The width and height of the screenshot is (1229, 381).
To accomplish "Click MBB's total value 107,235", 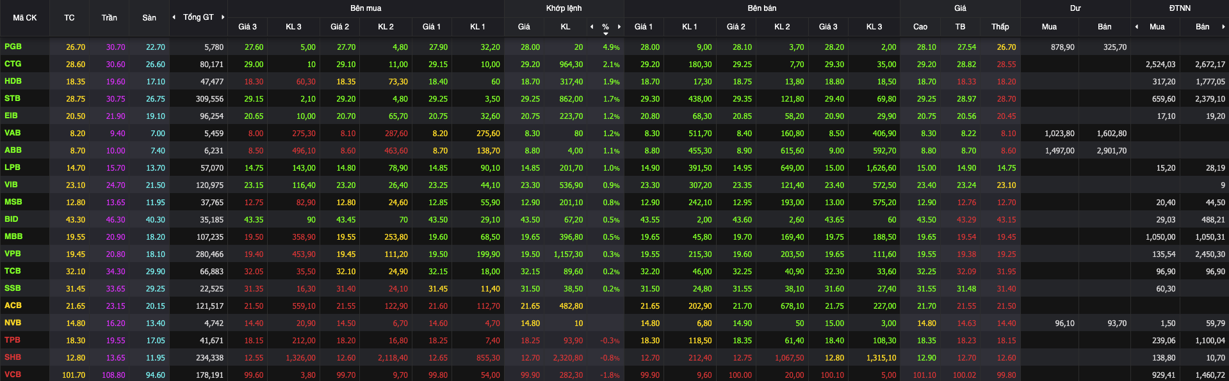I will tap(209, 237).
